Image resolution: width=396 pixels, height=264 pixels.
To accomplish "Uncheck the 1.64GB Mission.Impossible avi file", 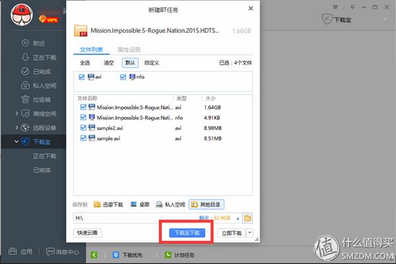I will coord(83,107).
